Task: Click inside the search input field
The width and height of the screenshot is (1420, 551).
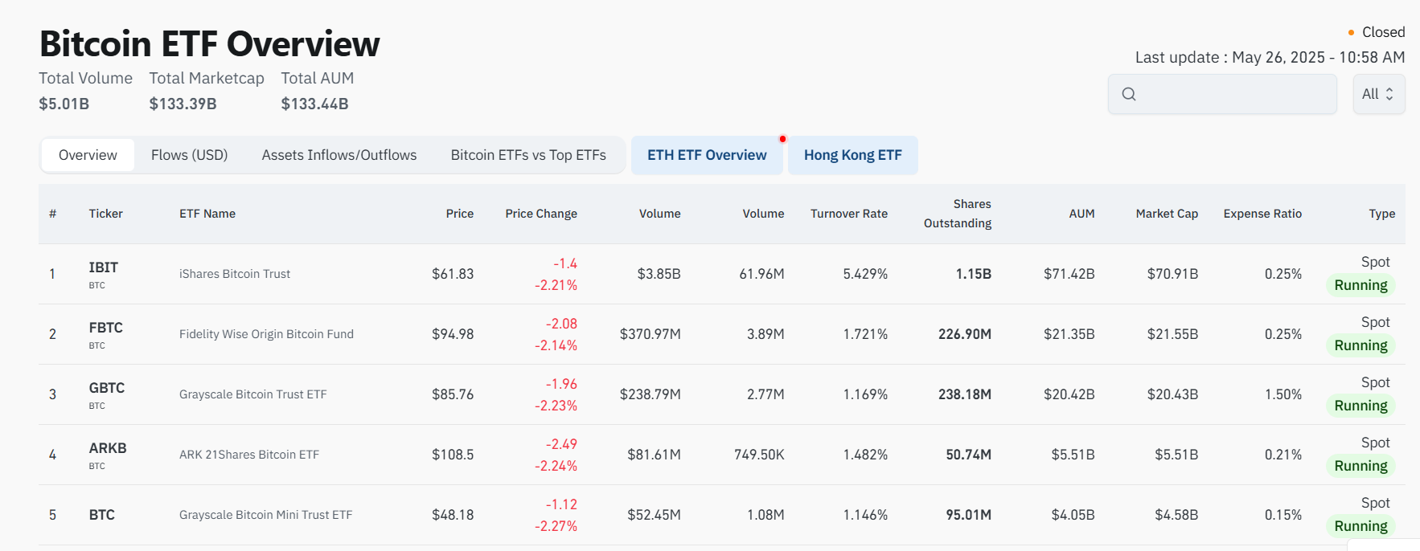Action: click(1234, 94)
